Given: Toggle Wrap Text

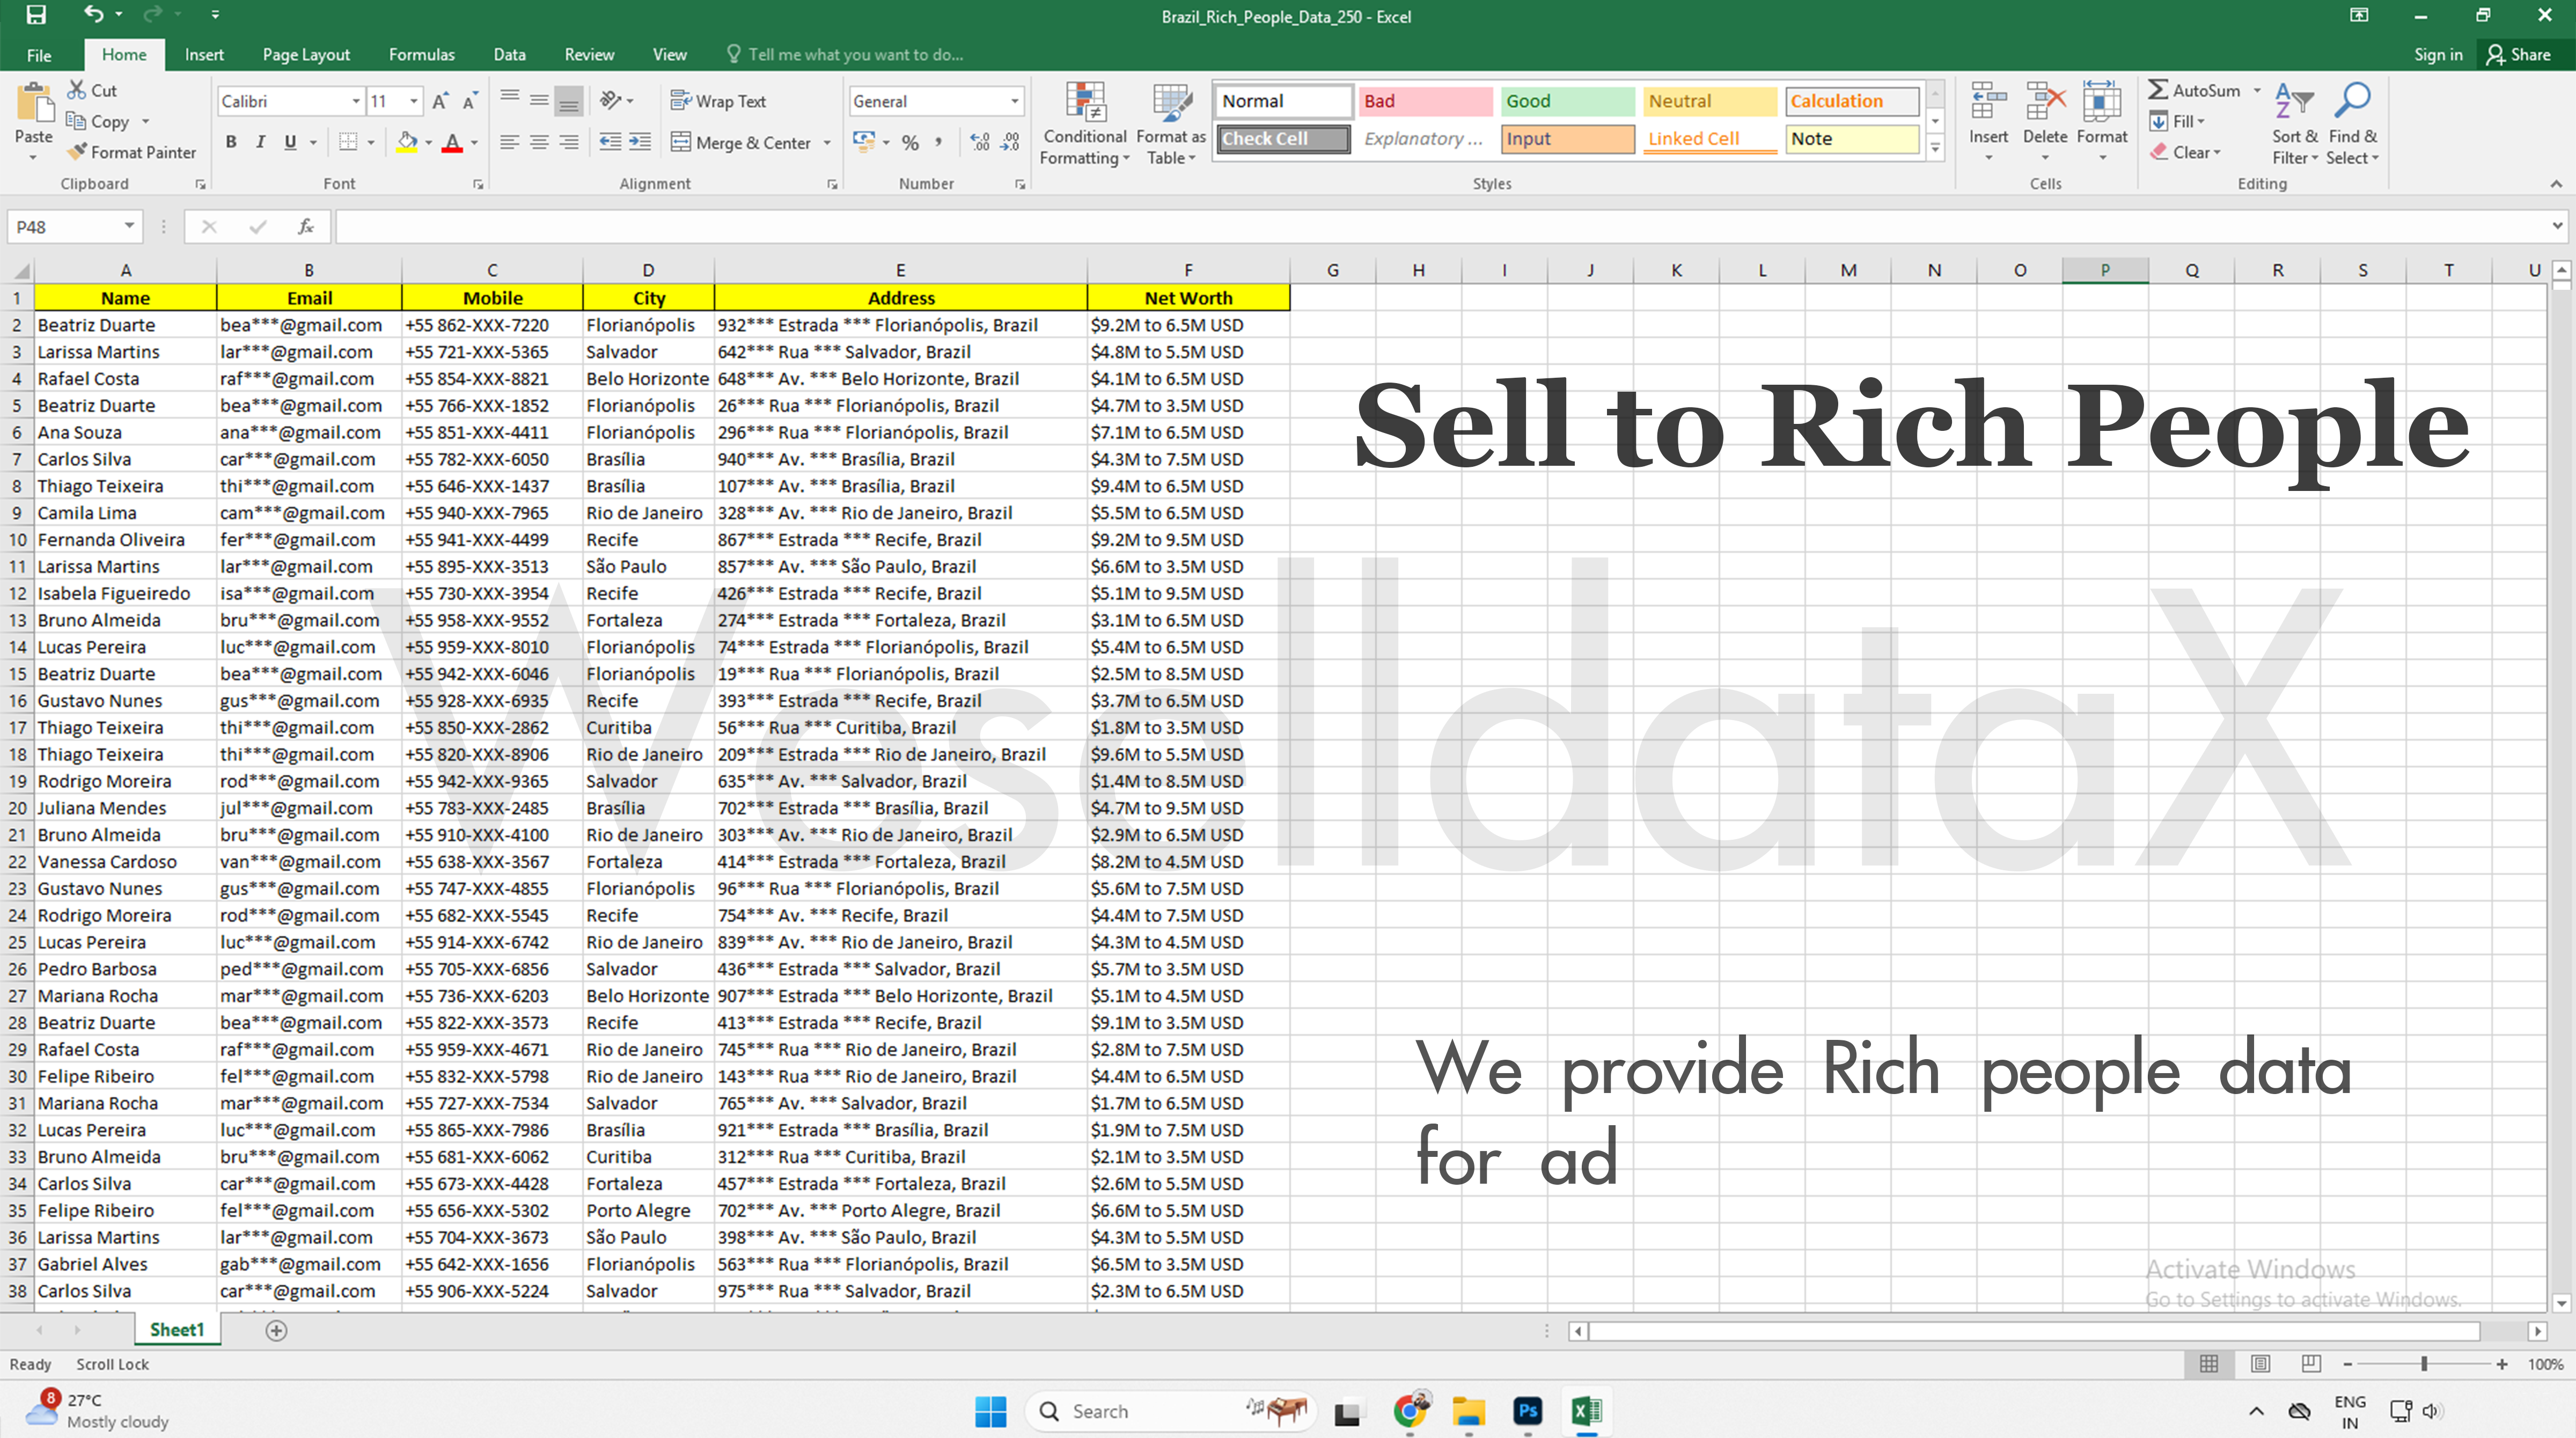Looking at the screenshot, I should [718, 100].
